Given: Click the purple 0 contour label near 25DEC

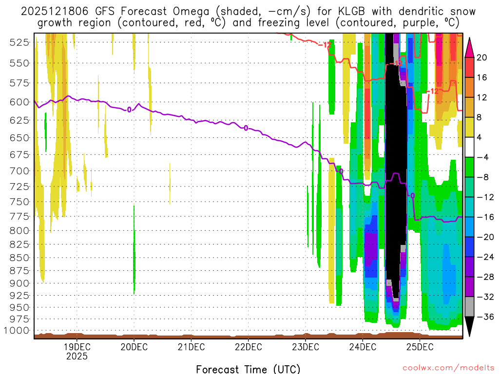Looking at the screenshot, I should coord(412,196).
